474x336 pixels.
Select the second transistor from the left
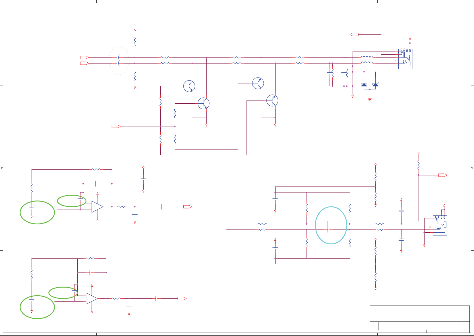204,103
